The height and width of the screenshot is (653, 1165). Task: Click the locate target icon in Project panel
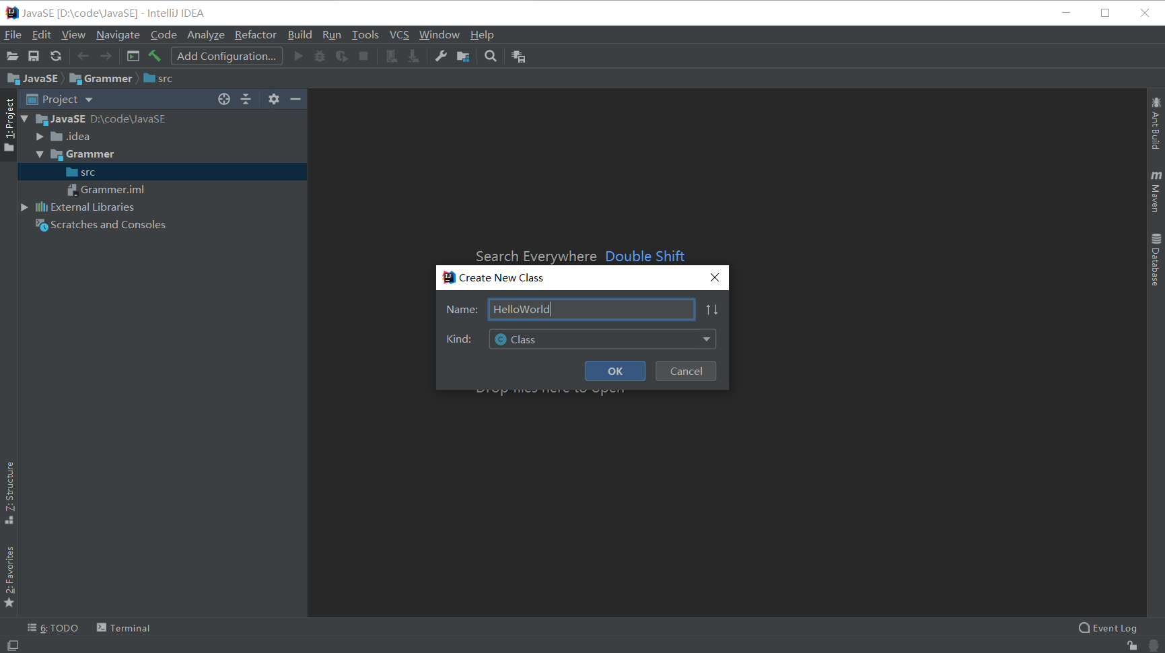tap(224, 99)
